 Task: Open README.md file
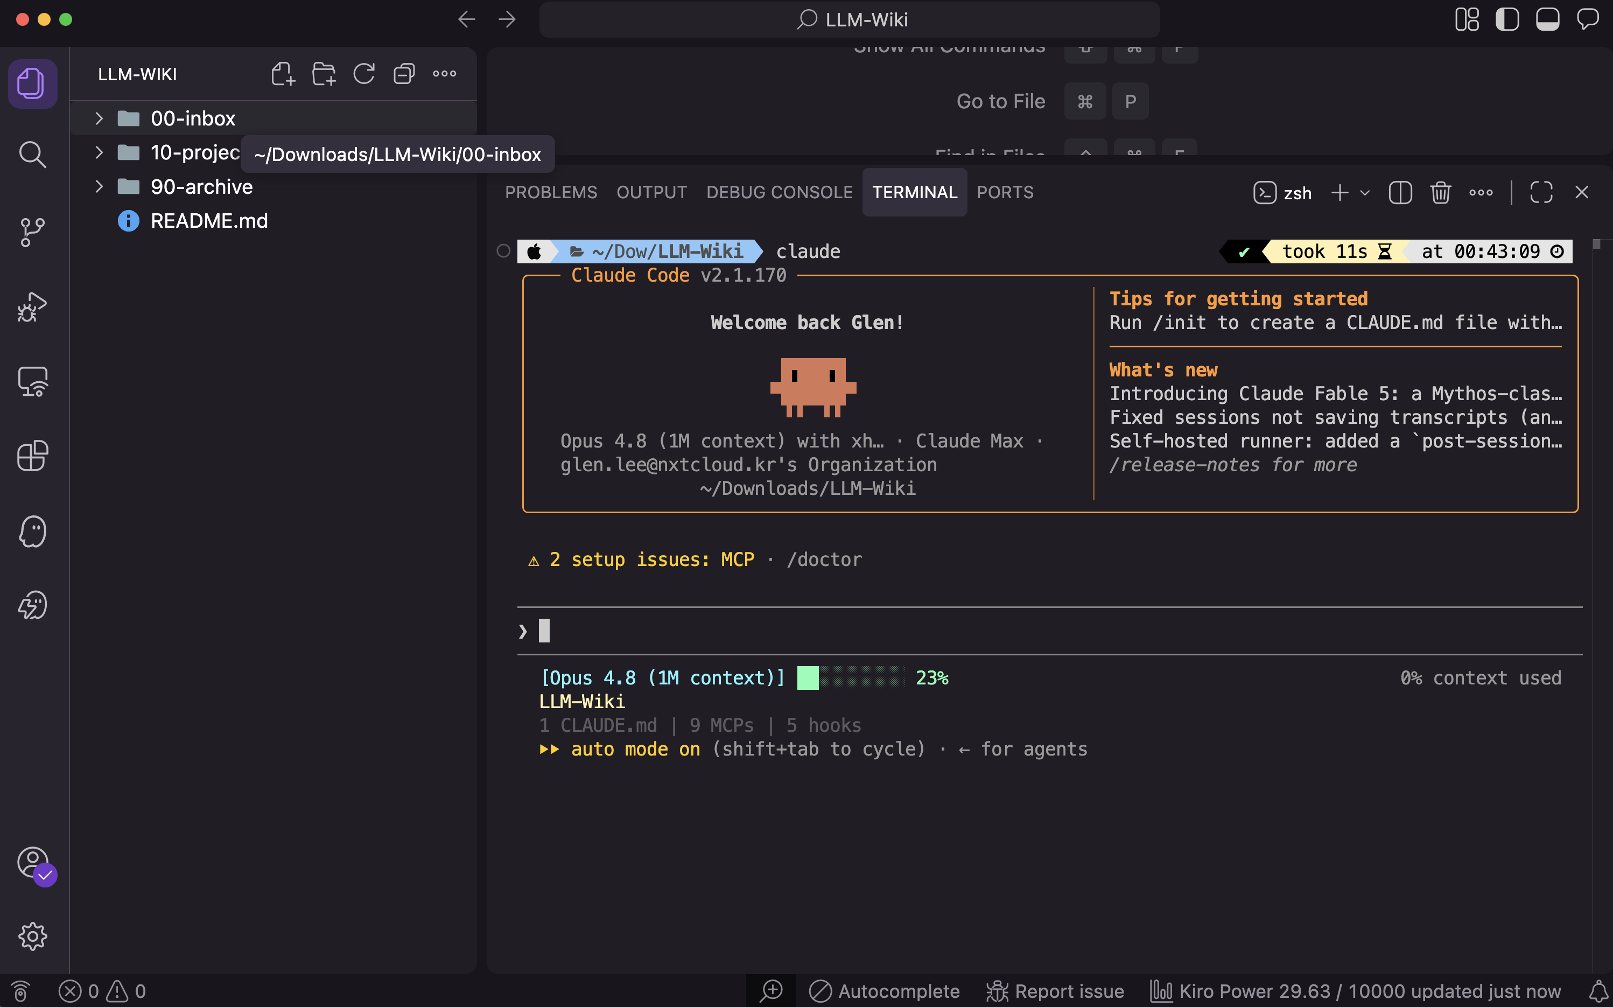coord(273,221)
